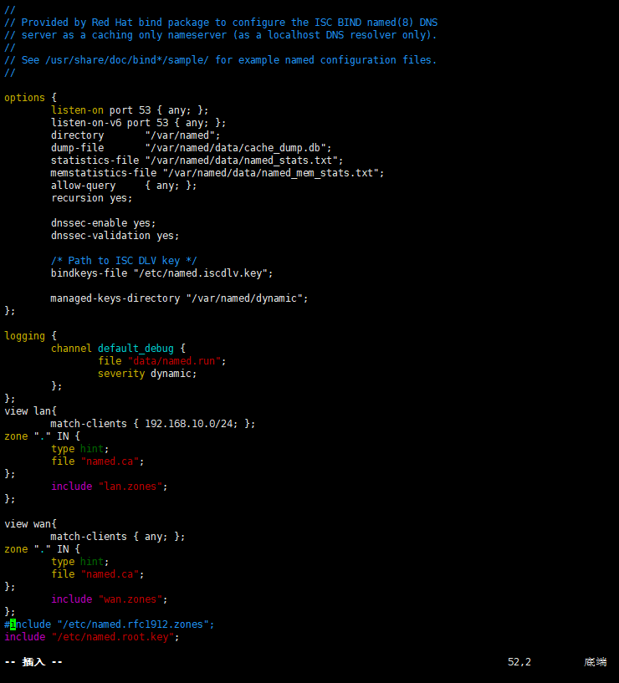Click the 'listen-on-v6 port 53' line
The height and width of the screenshot is (683, 619).
click(x=138, y=123)
